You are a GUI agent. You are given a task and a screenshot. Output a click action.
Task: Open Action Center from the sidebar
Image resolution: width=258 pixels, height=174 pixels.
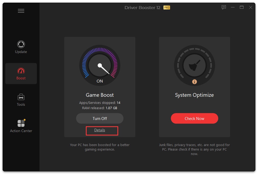[x=21, y=126]
